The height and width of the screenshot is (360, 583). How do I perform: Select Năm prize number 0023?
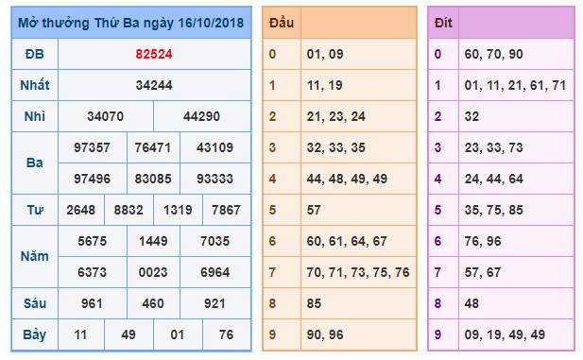[153, 273]
